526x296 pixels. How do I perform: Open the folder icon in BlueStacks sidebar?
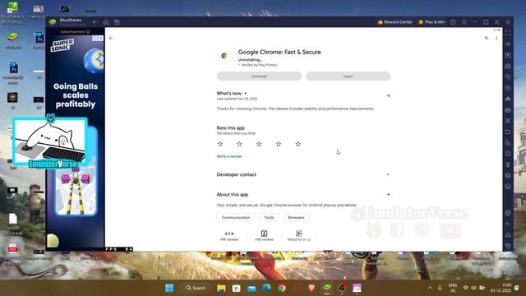click(508, 132)
